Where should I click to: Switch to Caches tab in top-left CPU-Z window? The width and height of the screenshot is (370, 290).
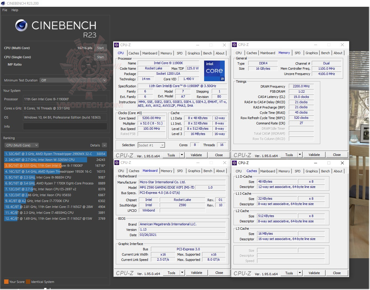pos(134,53)
